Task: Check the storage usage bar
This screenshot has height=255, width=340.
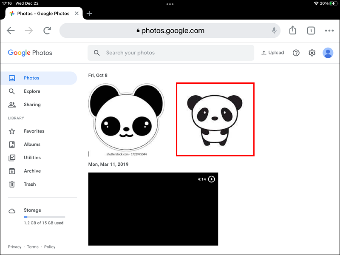Action: (x=44, y=217)
